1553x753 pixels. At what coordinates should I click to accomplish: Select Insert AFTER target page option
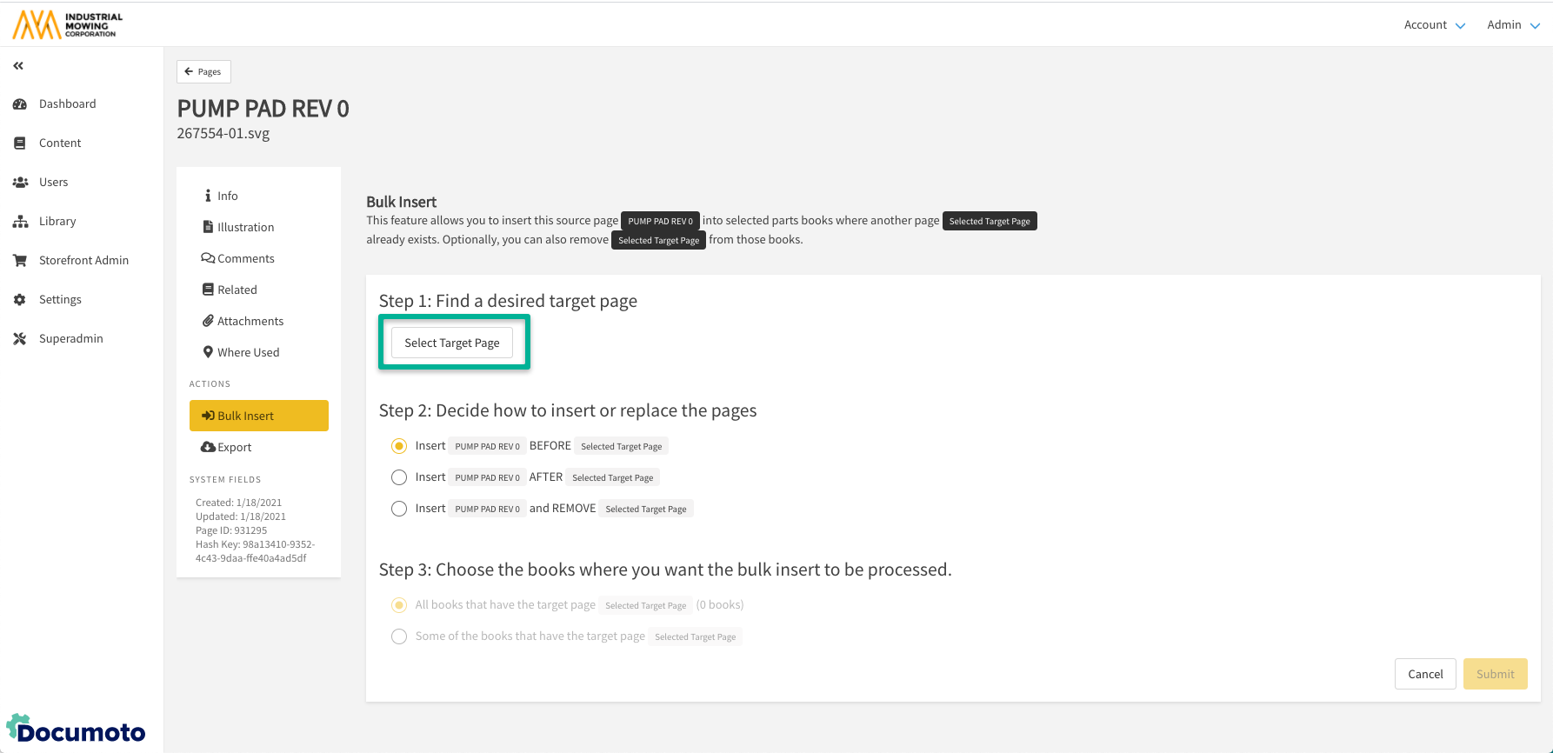point(399,477)
